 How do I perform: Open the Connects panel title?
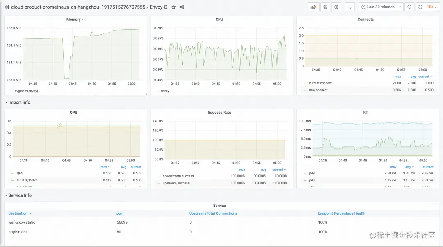(365, 20)
